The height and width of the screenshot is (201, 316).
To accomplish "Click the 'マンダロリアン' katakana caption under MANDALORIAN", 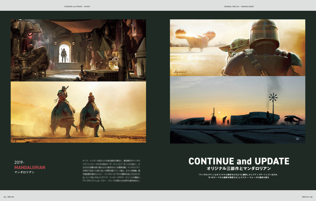I will point(24,172).
